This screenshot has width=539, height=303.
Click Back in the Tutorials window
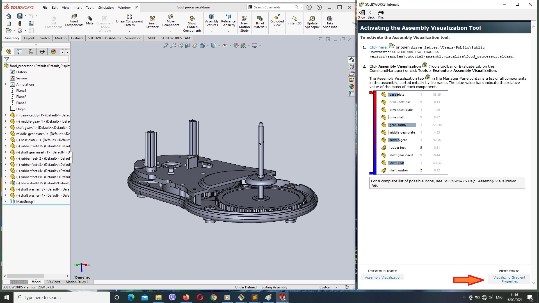click(x=371, y=14)
